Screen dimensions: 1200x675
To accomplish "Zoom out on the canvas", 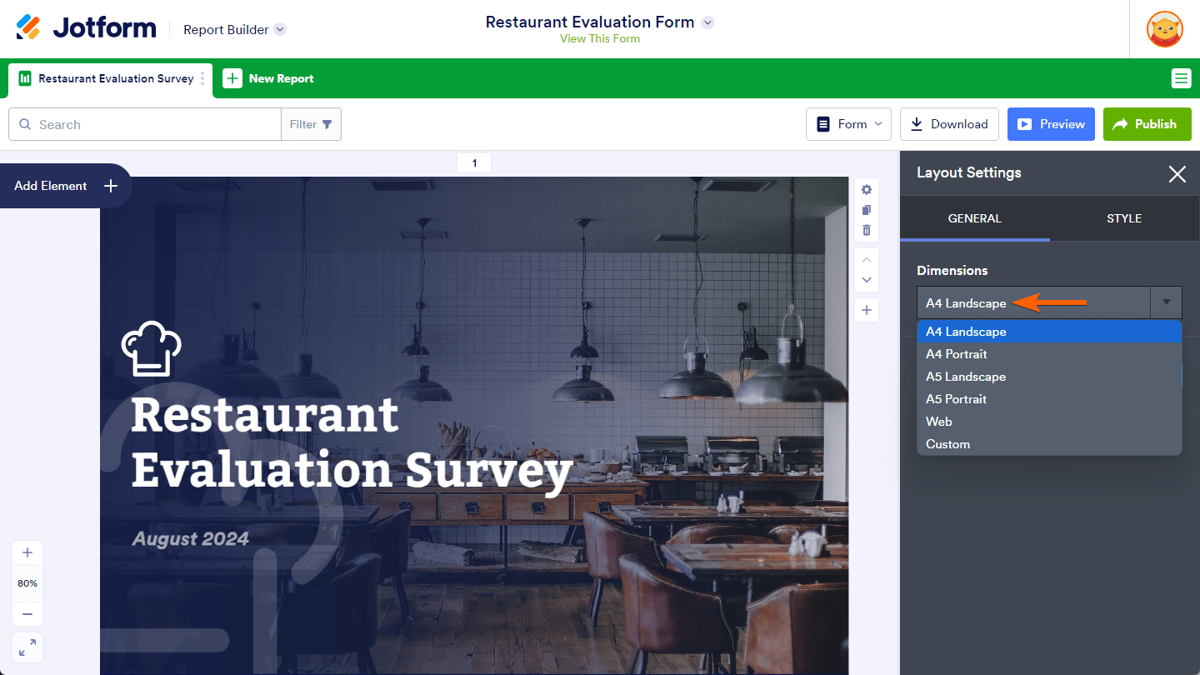I will [27, 614].
